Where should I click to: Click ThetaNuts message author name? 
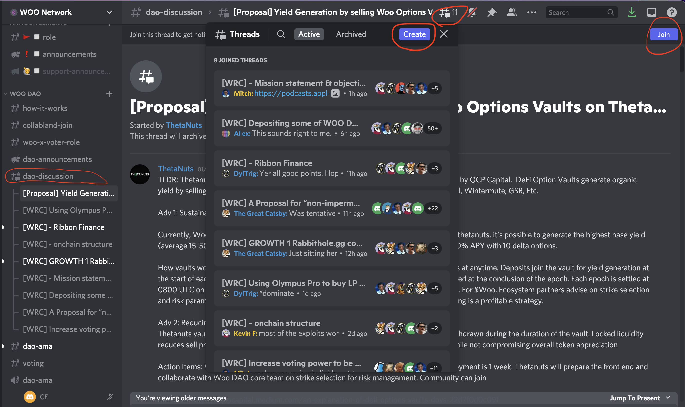click(x=176, y=169)
